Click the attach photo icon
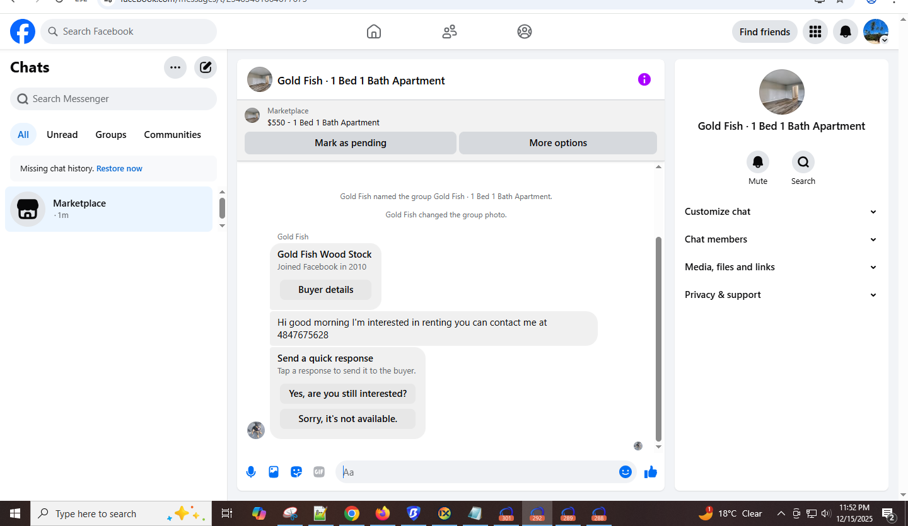The width and height of the screenshot is (908, 526). 274,472
